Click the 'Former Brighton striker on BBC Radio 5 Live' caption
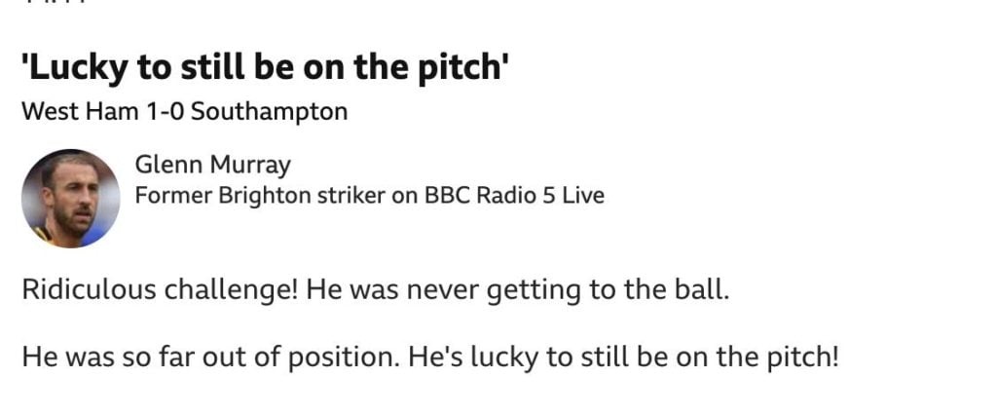The height and width of the screenshot is (415, 997). coord(369,196)
